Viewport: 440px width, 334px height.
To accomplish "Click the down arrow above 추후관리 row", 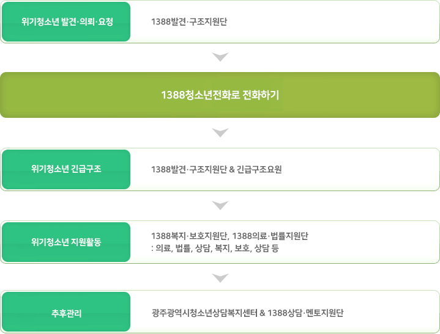I will pyautogui.click(x=220, y=278).
